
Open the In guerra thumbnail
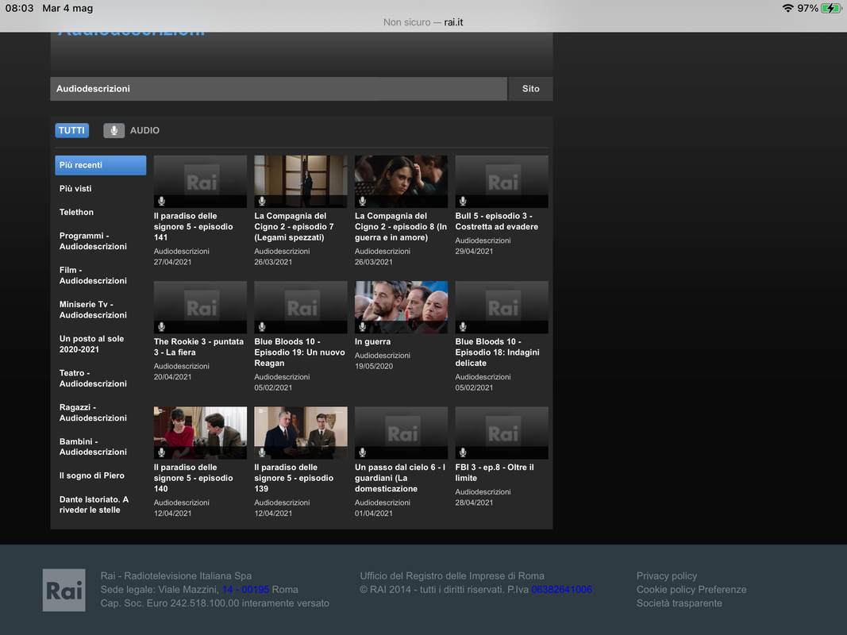(x=402, y=307)
